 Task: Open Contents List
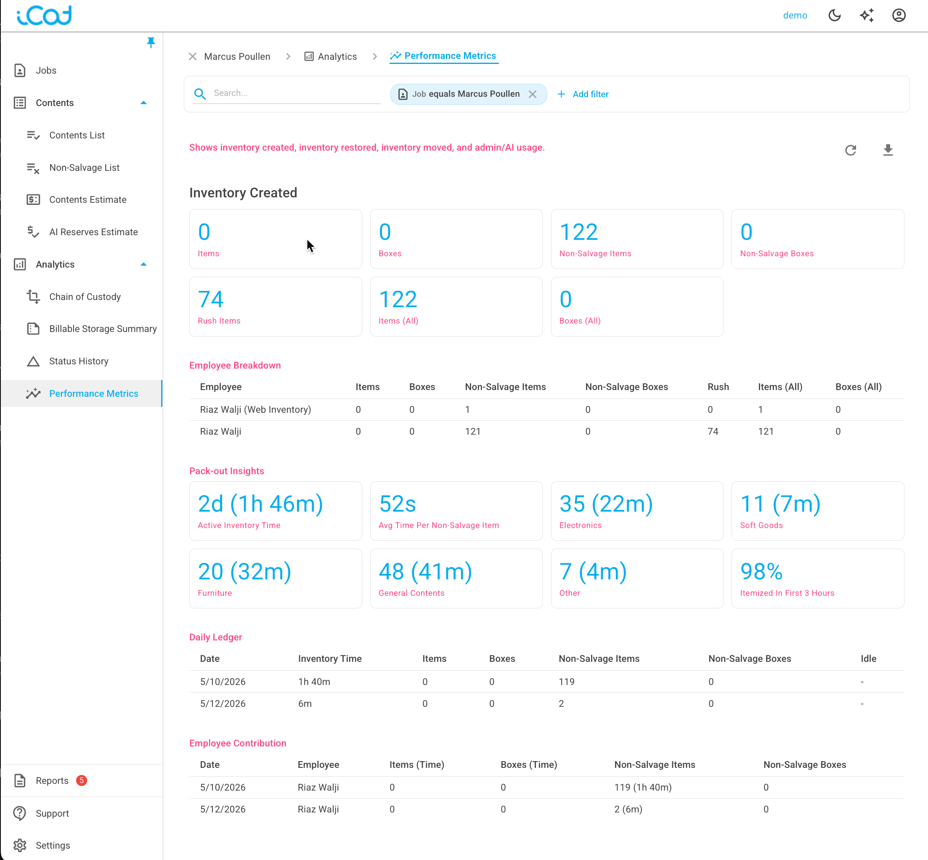77,135
